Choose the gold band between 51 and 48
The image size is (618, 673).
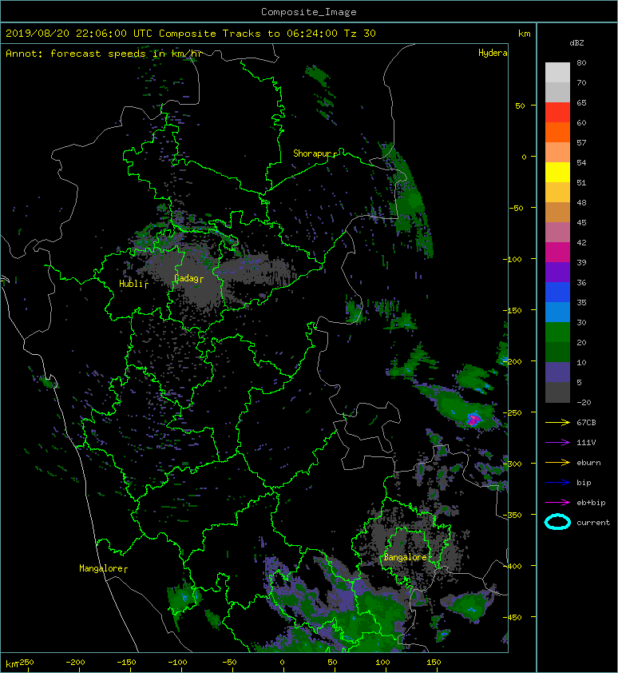pos(557,193)
